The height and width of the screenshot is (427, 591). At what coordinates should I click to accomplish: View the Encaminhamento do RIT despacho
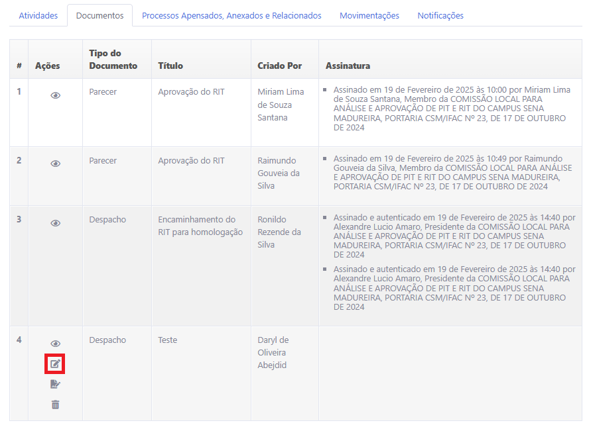(x=56, y=223)
